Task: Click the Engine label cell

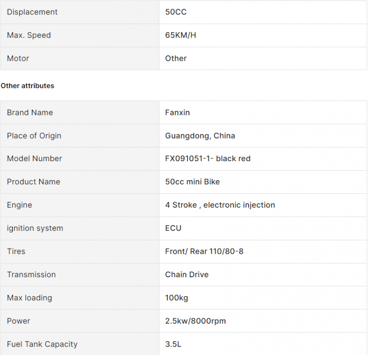Action: [x=80, y=205]
